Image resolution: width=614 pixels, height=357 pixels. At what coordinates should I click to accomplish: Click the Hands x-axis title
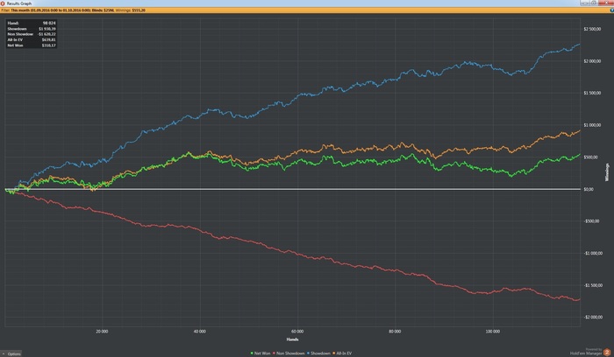pos(292,339)
